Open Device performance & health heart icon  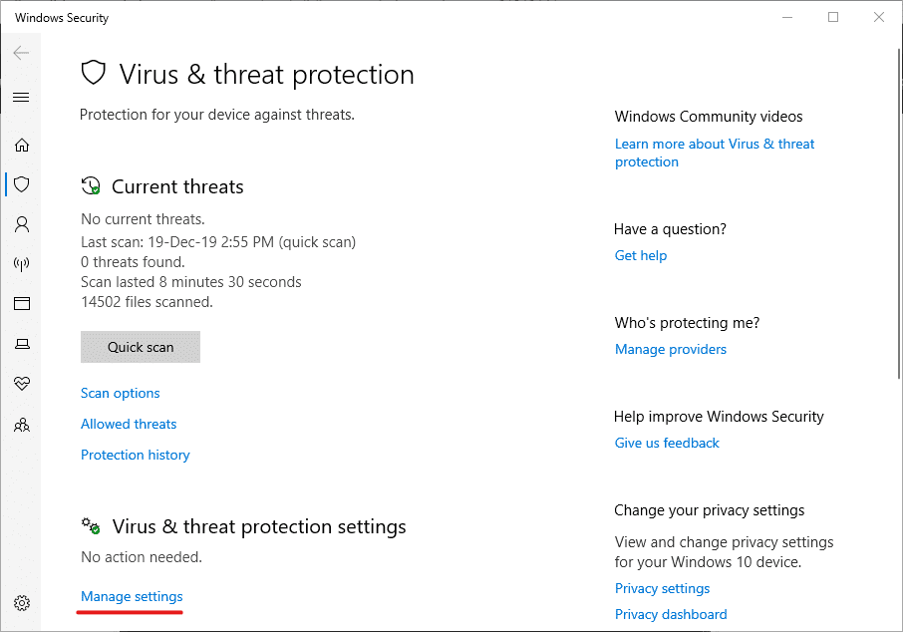[x=21, y=384]
